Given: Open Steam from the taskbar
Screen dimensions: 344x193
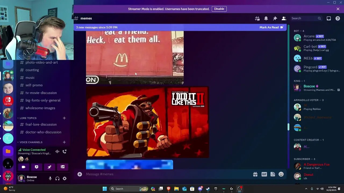Looking at the screenshot, I should pyautogui.click(x=208, y=189).
